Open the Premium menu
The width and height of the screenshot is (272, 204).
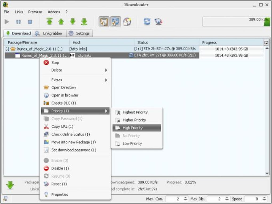(35, 12)
